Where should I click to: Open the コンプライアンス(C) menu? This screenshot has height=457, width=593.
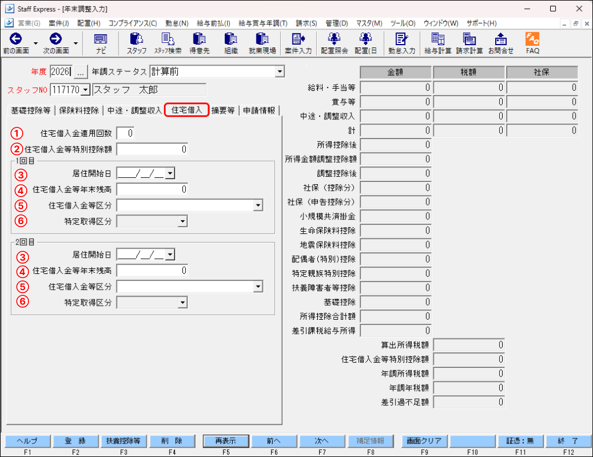coord(133,23)
